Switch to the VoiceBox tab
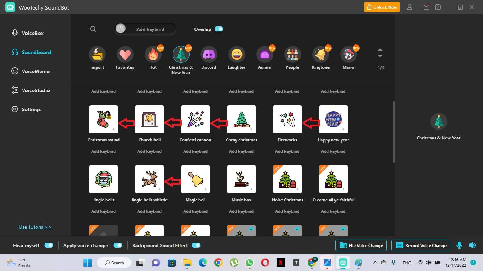 click(33, 33)
